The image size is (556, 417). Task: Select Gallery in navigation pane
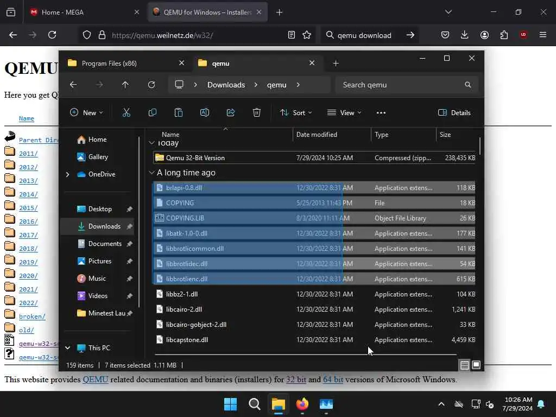pos(93,157)
